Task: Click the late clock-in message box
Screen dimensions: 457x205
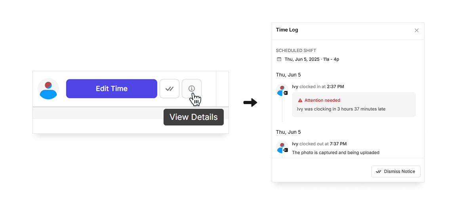Action: pyautogui.click(x=354, y=105)
